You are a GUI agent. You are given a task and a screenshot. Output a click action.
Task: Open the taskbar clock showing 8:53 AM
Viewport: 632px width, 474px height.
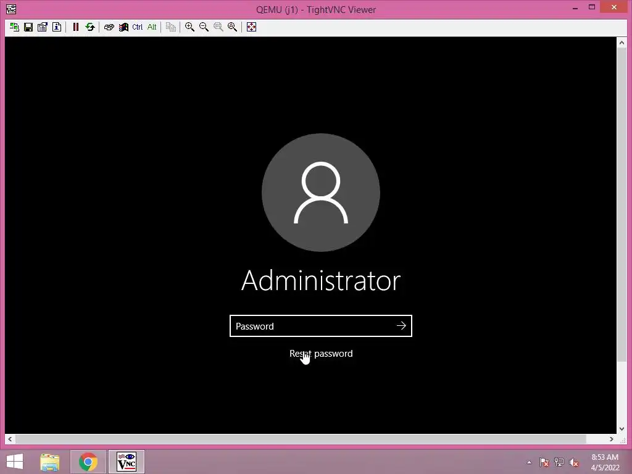(605, 462)
